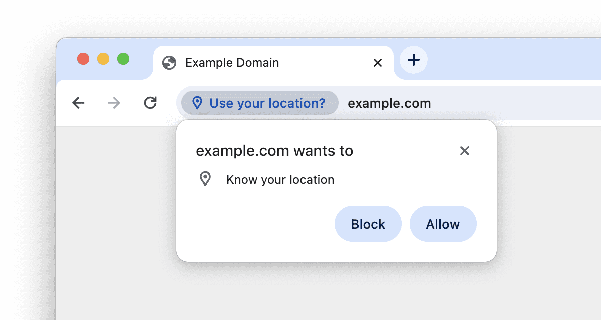The width and height of the screenshot is (601, 320).
Task: Click the location pin icon in the address bar
Action: pyautogui.click(x=197, y=103)
